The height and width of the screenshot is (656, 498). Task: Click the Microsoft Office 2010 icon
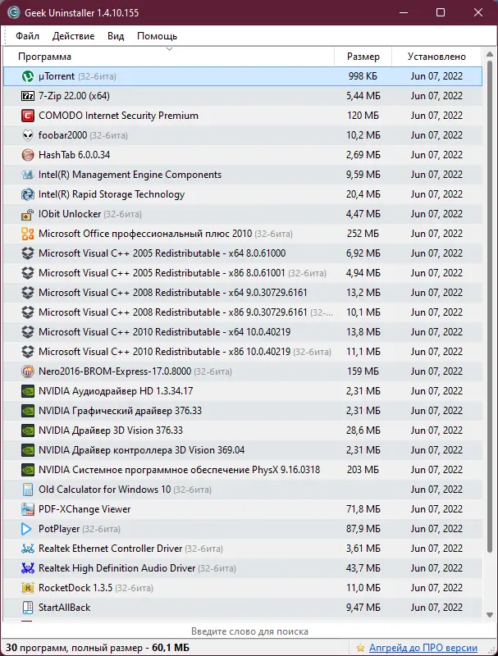[x=28, y=234]
